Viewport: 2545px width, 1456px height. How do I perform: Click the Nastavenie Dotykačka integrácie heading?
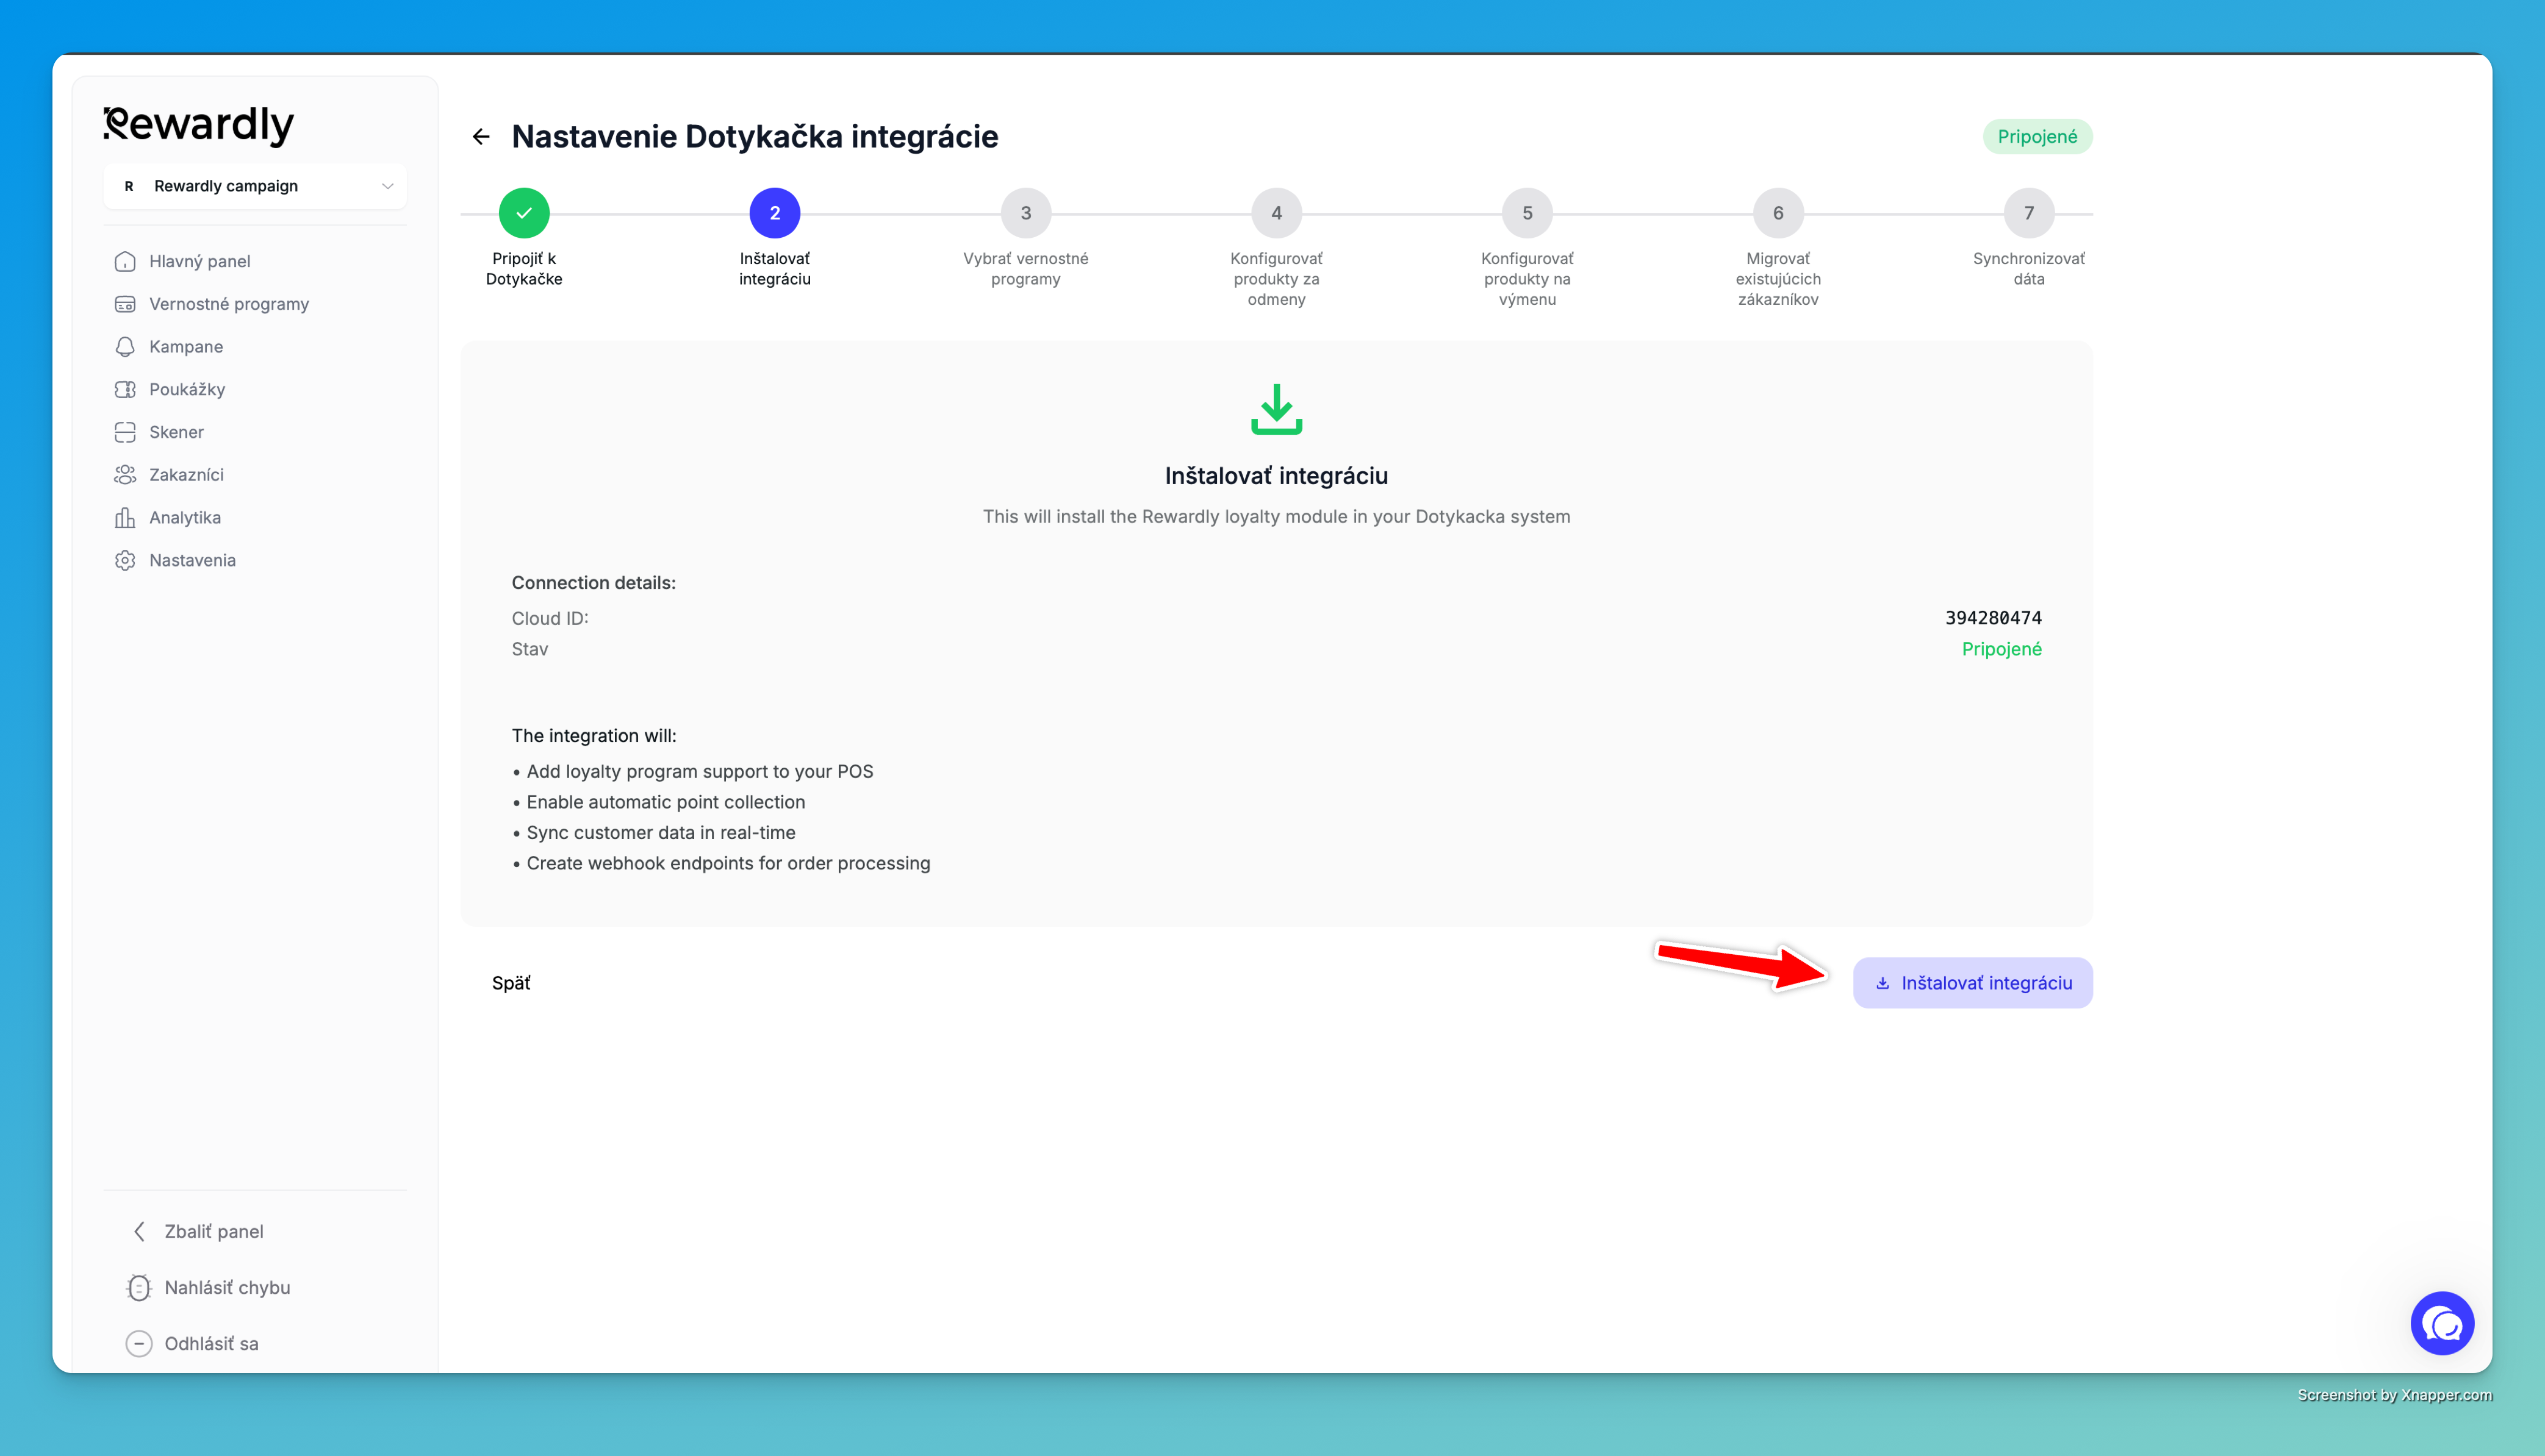tap(755, 137)
